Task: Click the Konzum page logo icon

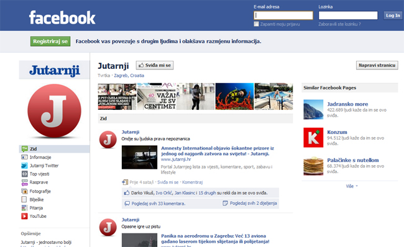Action: pos(313,137)
